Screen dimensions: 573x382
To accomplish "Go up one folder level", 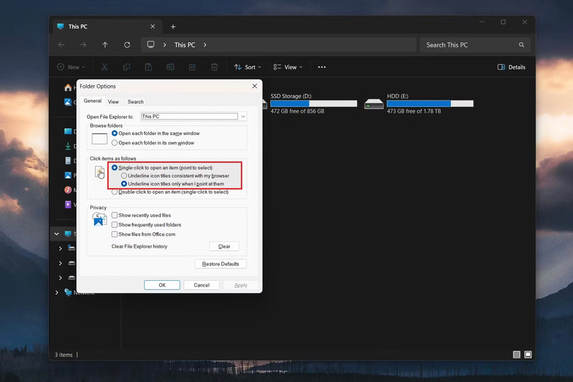I will (105, 45).
